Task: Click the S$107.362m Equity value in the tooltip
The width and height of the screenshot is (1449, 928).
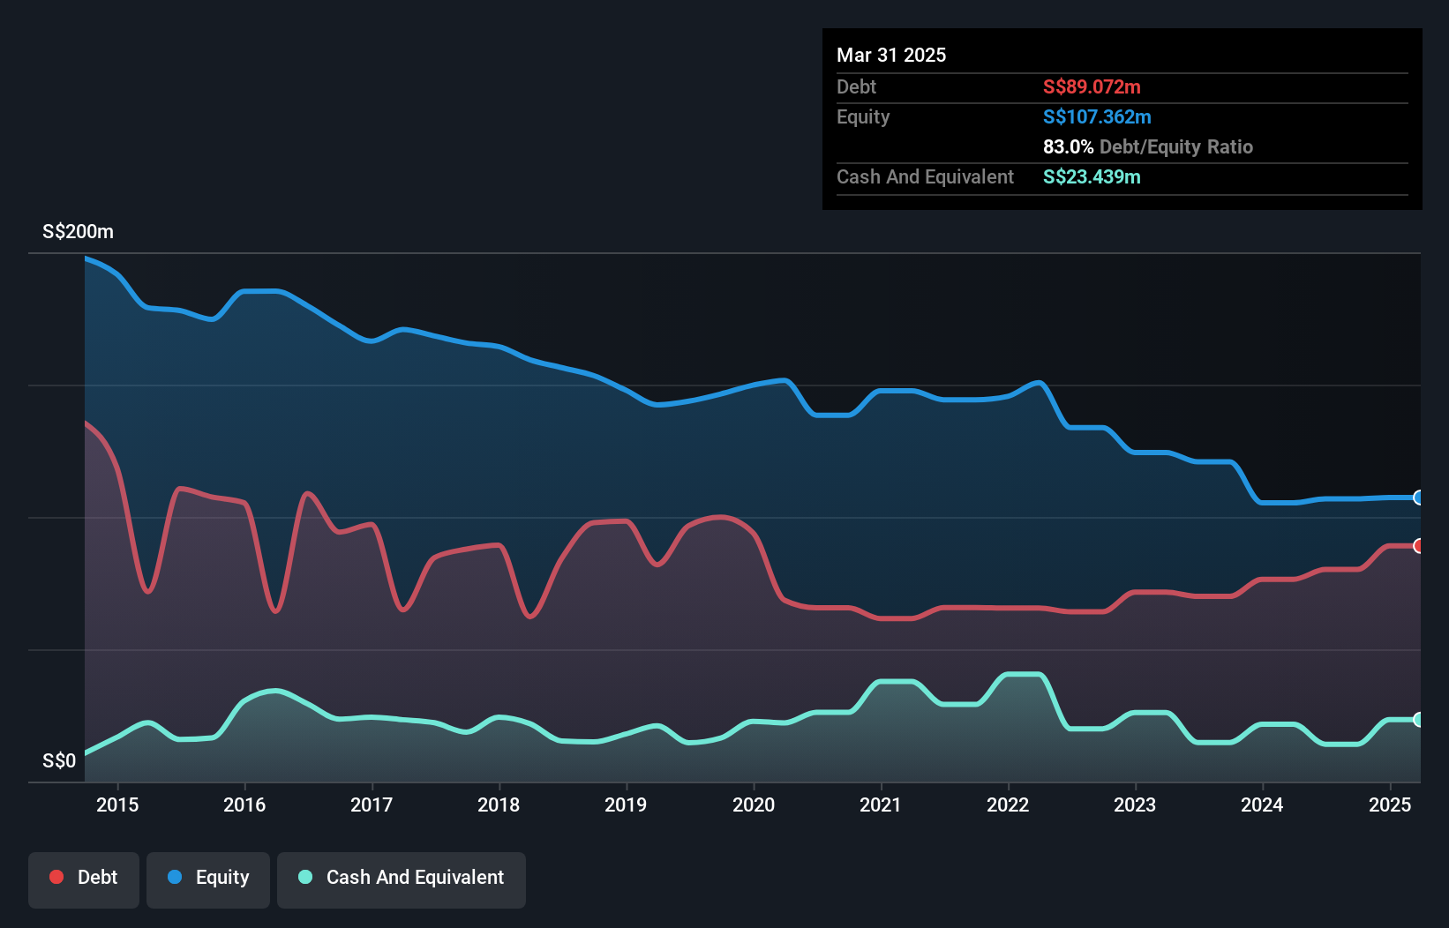Action: 1097,116
